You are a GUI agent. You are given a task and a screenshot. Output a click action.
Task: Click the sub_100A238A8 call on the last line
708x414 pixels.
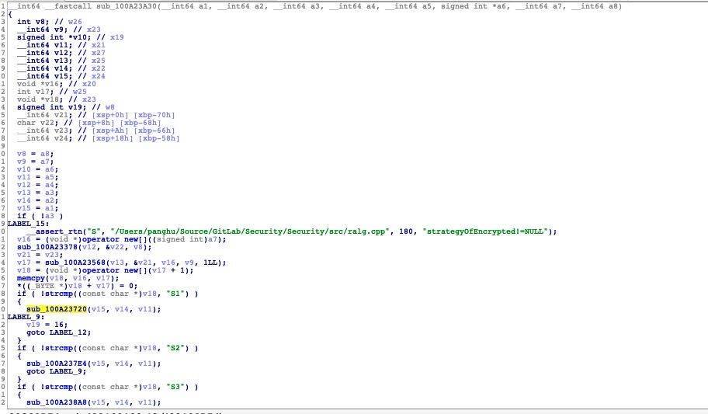coord(57,402)
